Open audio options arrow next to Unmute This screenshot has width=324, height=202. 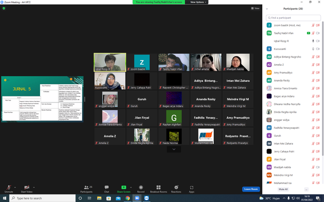click(15, 187)
